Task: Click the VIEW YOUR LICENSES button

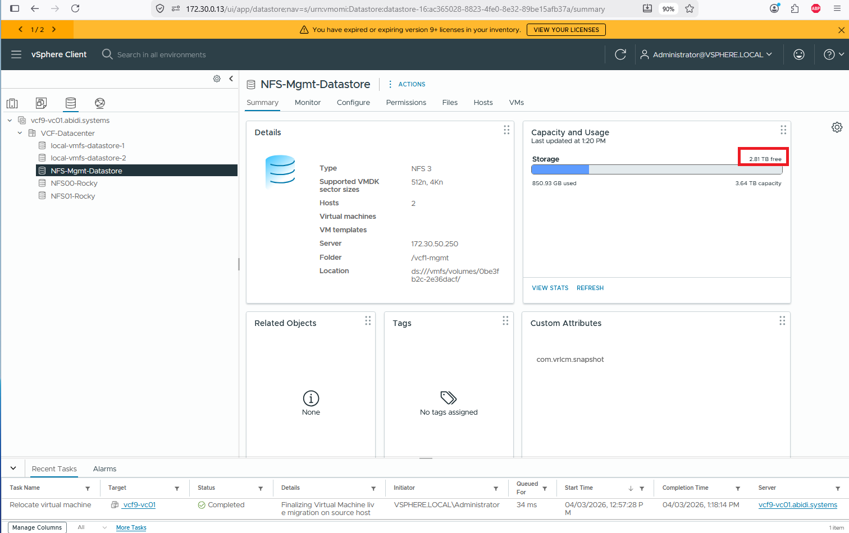Action: click(566, 30)
